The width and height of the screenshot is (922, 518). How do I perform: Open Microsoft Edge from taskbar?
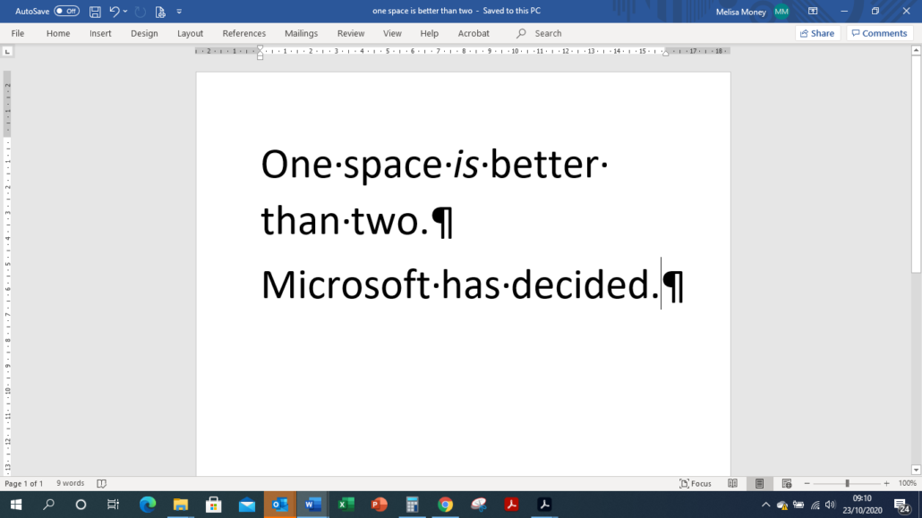[x=148, y=505]
